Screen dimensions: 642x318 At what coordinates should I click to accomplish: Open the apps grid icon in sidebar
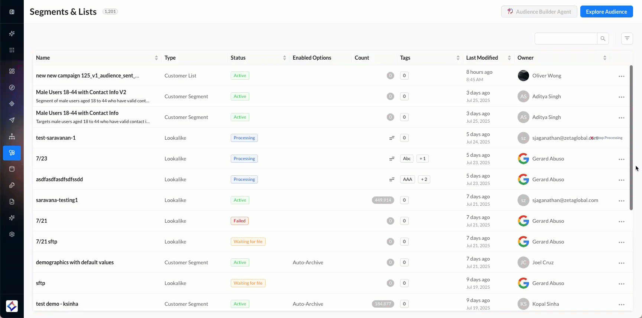[x=12, y=50]
